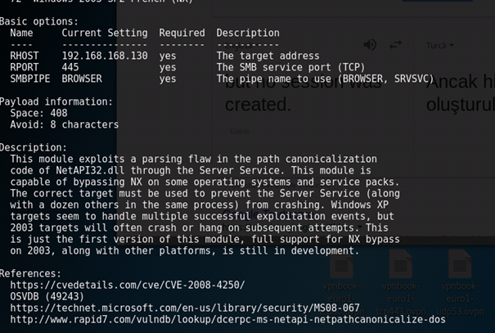Click the 'OSVDB (49243)' reference line
This screenshot has width=495, height=333.
pos(47,297)
